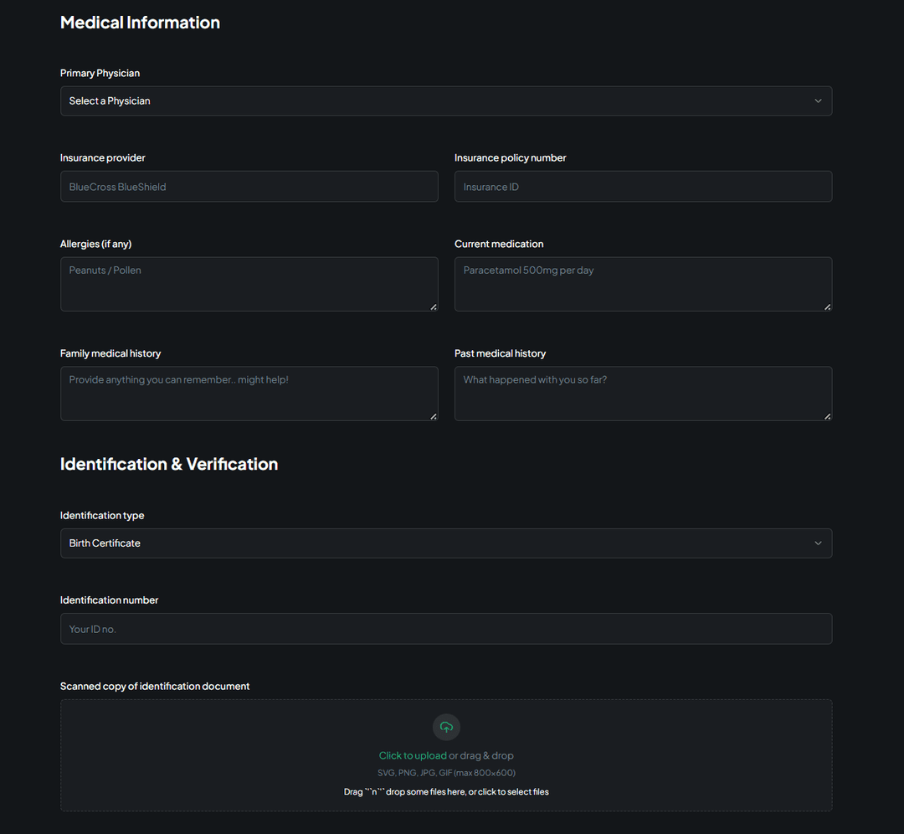The width and height of the screenshot is (904, 834).
Task: Grab the Allergies textarea resize handle
Action: click(433, 306)
